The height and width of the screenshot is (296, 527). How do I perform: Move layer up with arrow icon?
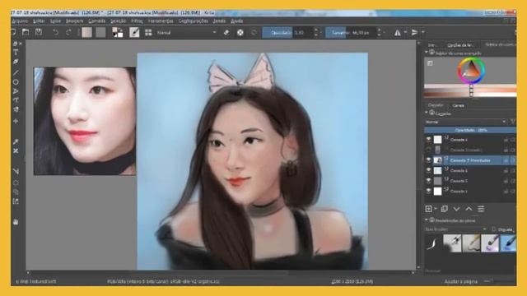[469, 209]
